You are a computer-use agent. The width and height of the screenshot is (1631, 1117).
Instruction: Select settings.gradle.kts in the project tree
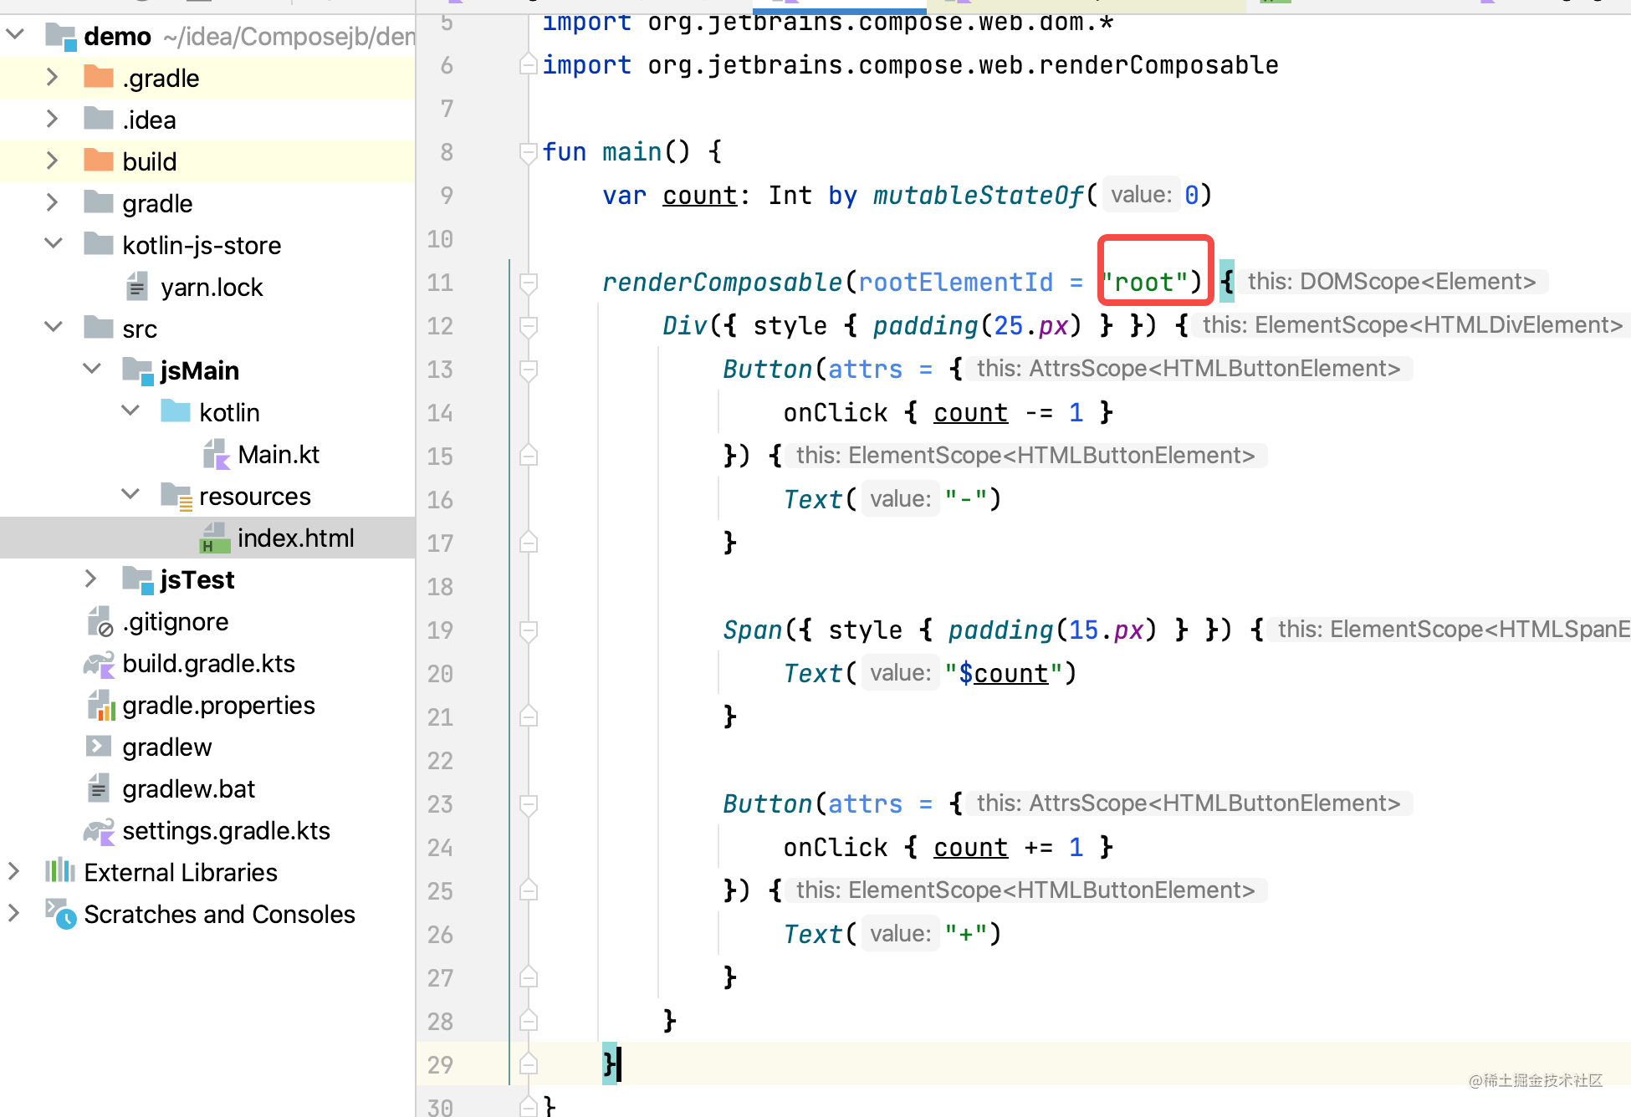[x=226, y=831]
